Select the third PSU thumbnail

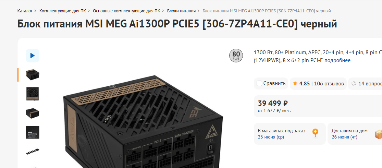33,113
